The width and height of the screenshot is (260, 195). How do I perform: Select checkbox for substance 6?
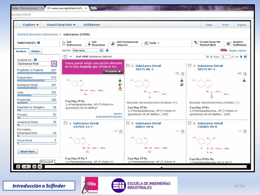190,123
